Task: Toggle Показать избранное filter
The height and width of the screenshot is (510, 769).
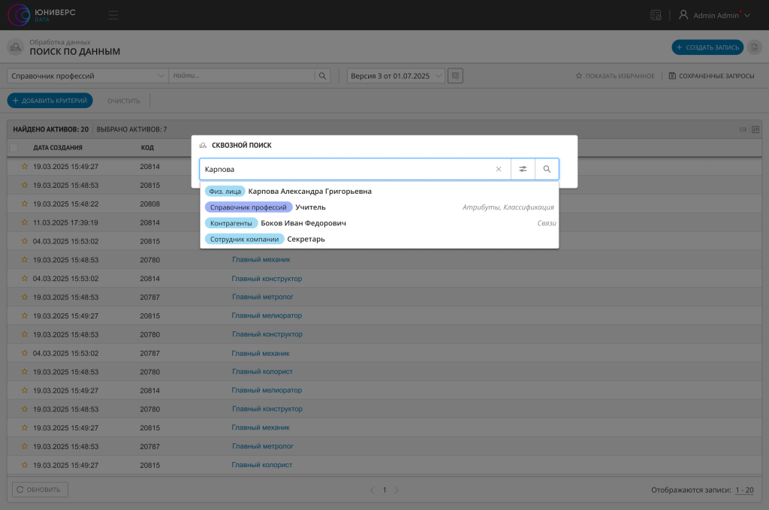Action: 614,76
